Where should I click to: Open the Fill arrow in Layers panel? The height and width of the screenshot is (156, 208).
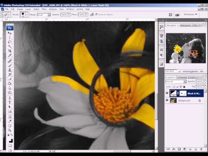point(205,87)
